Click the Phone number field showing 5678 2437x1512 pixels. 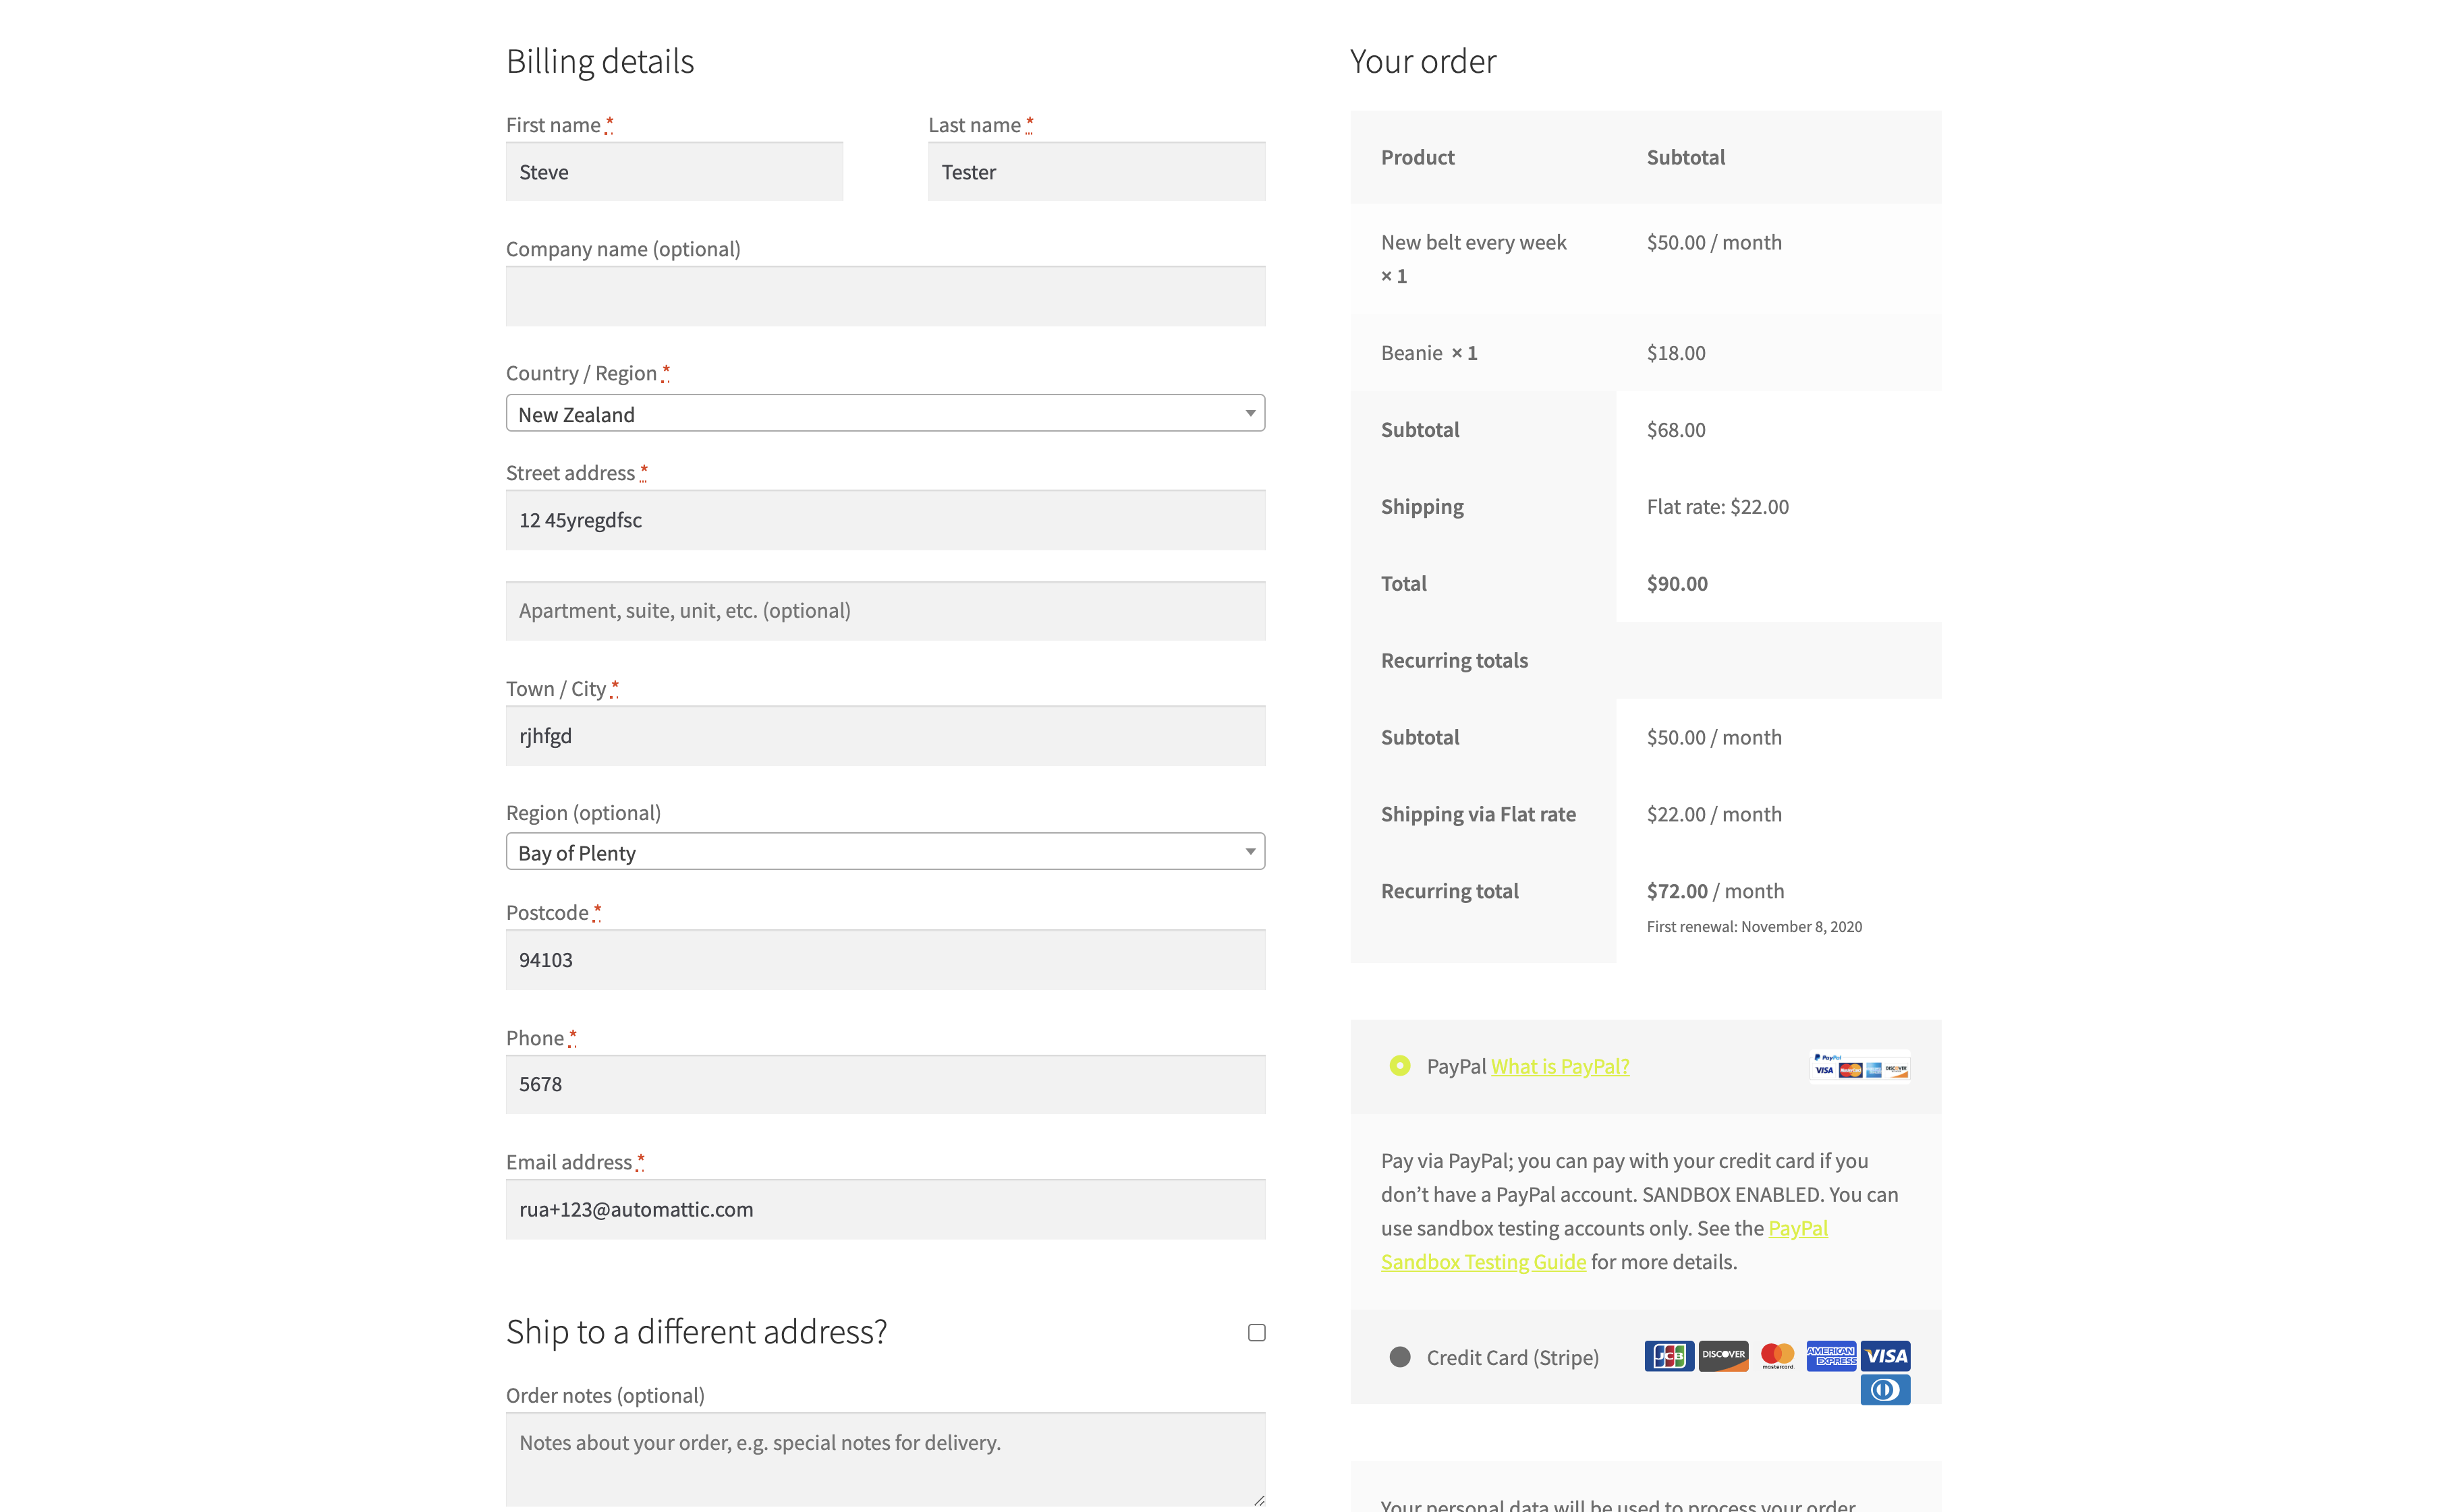pos(885,1084)
